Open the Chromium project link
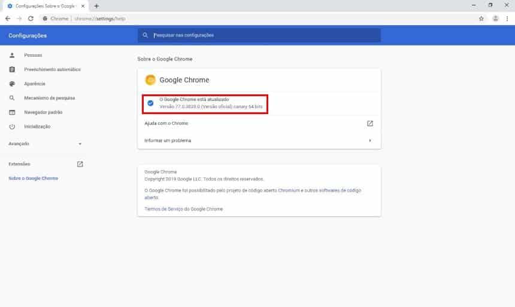 coord(289,191)
